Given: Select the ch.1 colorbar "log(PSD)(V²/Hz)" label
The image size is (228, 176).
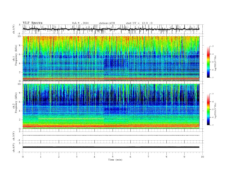Looking at the screenshot, I should [215, 63].
